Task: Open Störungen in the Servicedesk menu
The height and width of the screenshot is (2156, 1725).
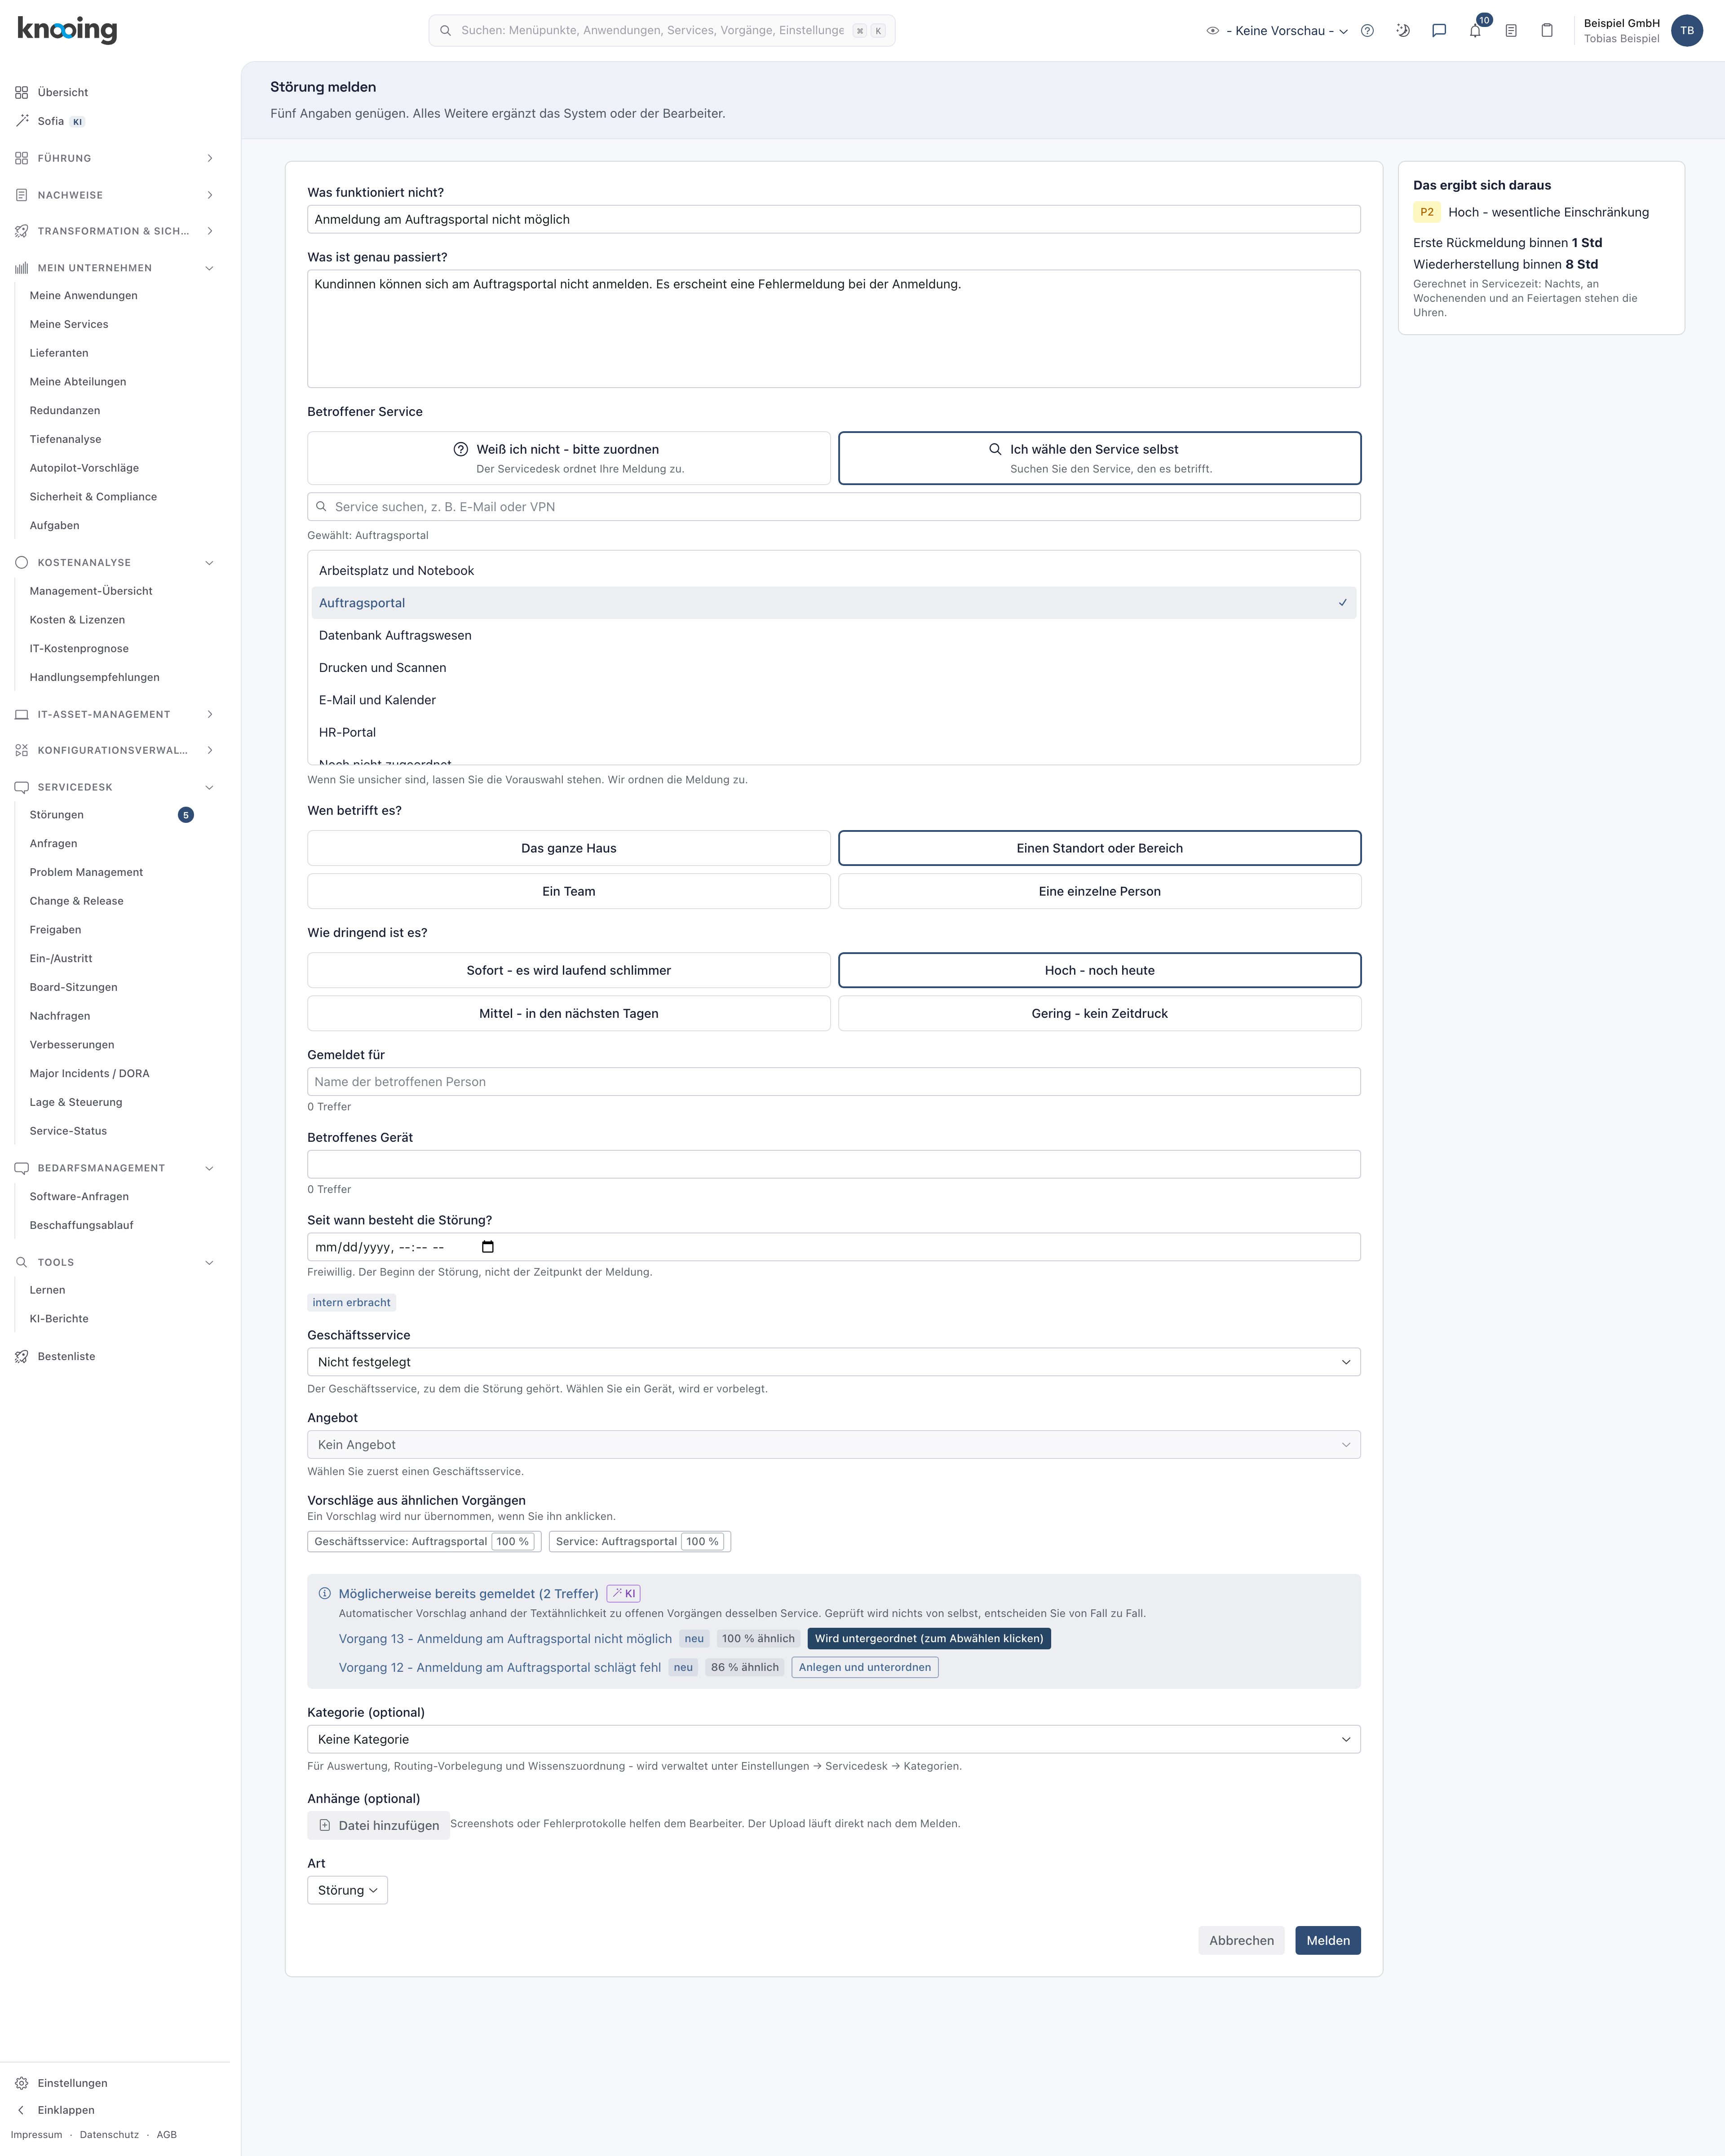Action: [x=57, y=815]
